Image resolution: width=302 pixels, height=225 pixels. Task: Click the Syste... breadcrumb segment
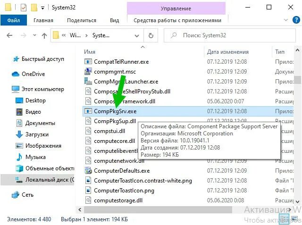point(101,35)
